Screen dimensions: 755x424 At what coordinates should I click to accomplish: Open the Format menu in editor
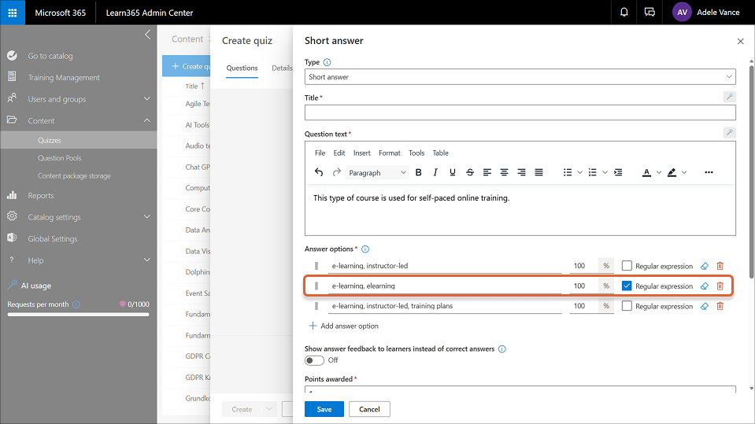pyautogui.click(x=389, y=153)
